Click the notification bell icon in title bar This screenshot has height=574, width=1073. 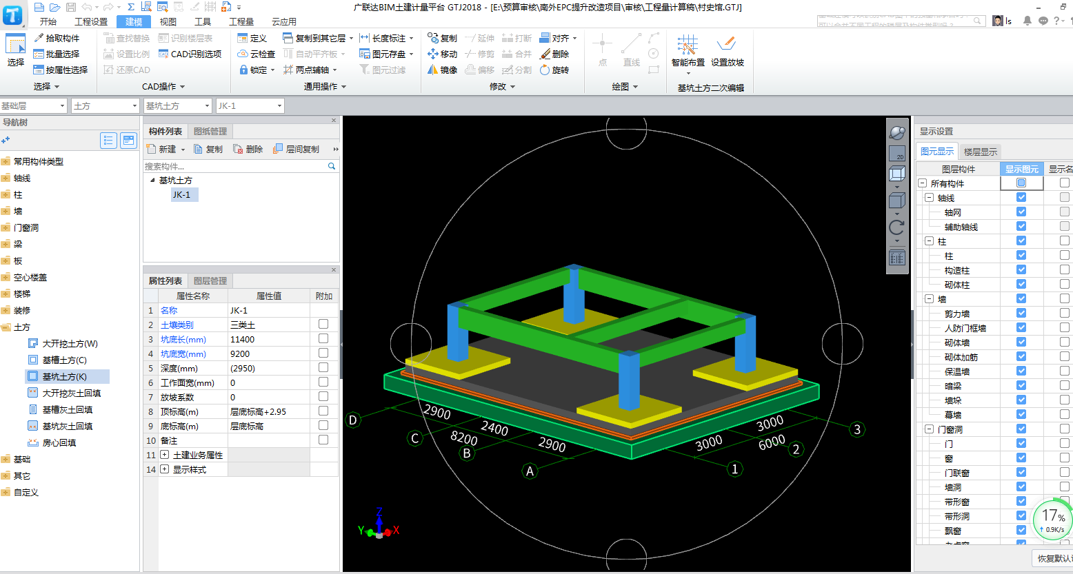click(1027, 21)
